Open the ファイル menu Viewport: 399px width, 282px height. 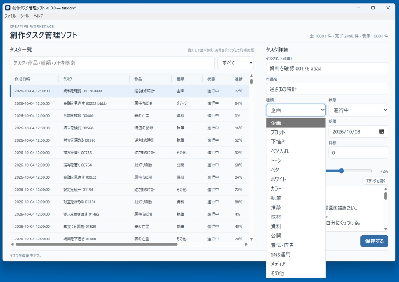tap(10, 16)
